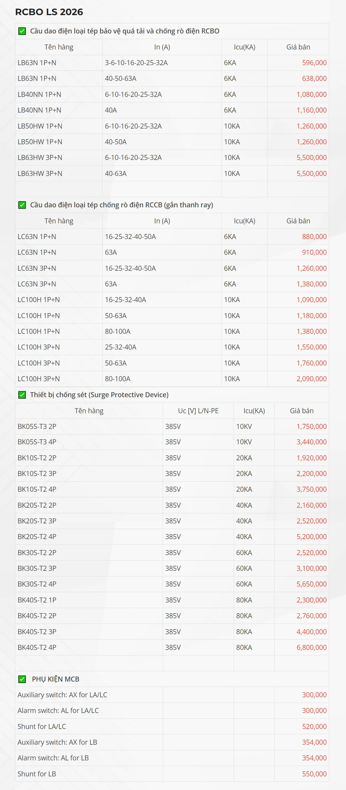346x790 pixels.
Task: Click the green check icon beside PHỤ KIỆN MCB
Action: click(22, 679)
